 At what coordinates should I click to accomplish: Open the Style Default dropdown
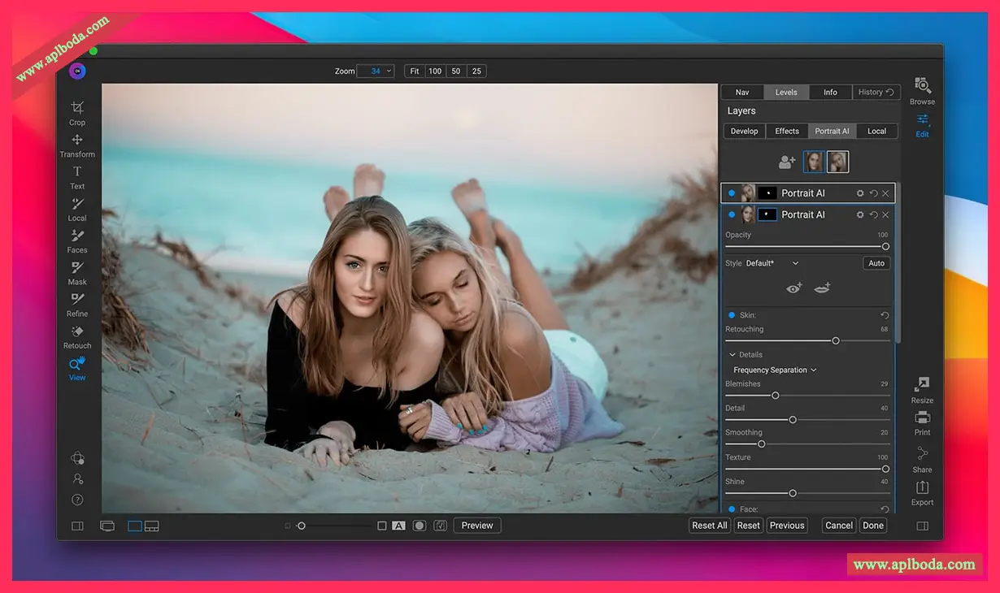772,263
